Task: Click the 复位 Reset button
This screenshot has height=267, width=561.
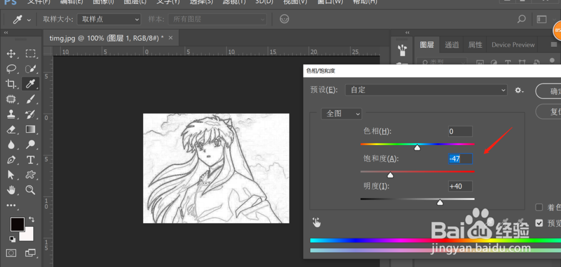Action: [550, 111]
